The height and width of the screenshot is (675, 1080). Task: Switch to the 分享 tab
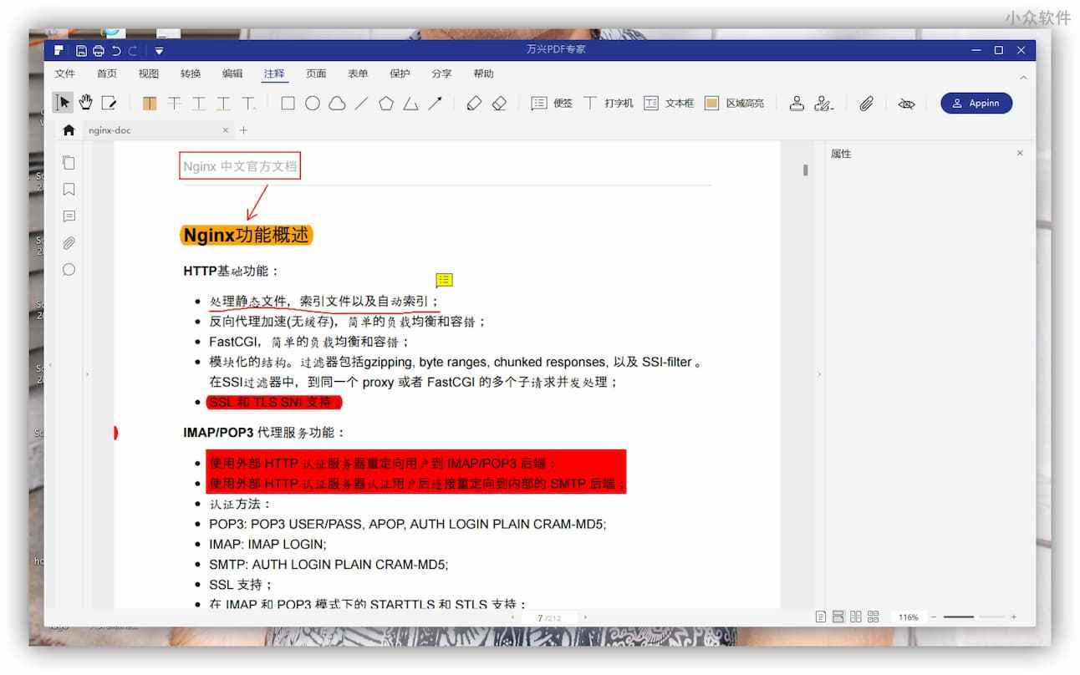pyautogui.click(x=441, y=74)
